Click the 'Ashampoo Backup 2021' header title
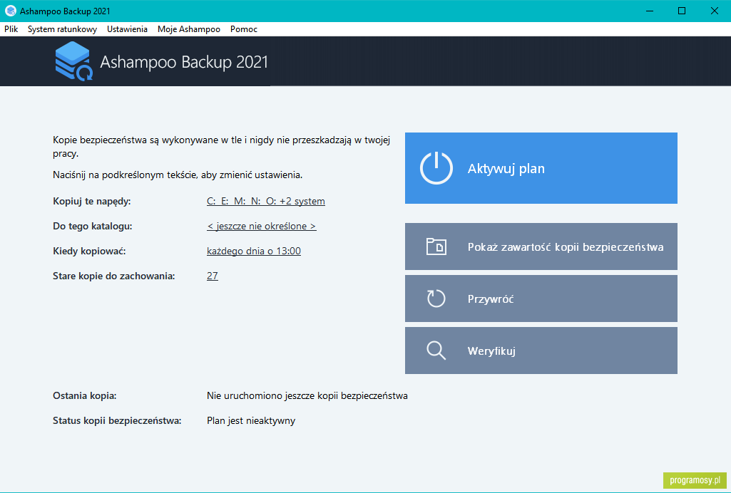The height and width of the screenshot is (493, 731). point(184,62)
